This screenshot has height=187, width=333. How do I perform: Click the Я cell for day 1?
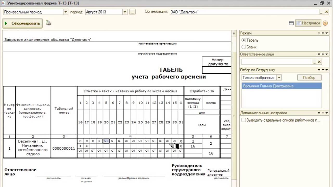point(80,141)
